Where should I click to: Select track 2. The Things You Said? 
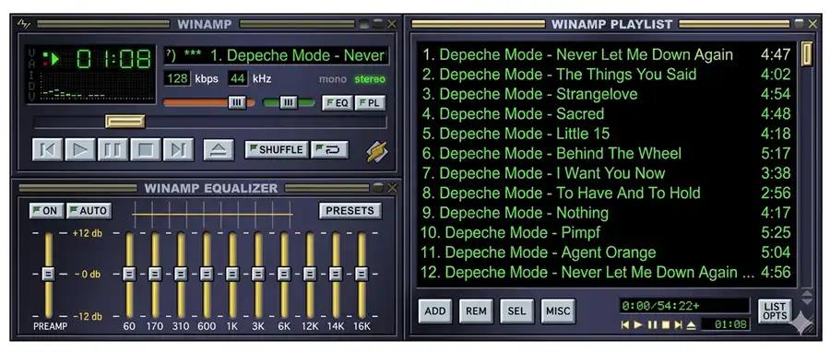606,74
